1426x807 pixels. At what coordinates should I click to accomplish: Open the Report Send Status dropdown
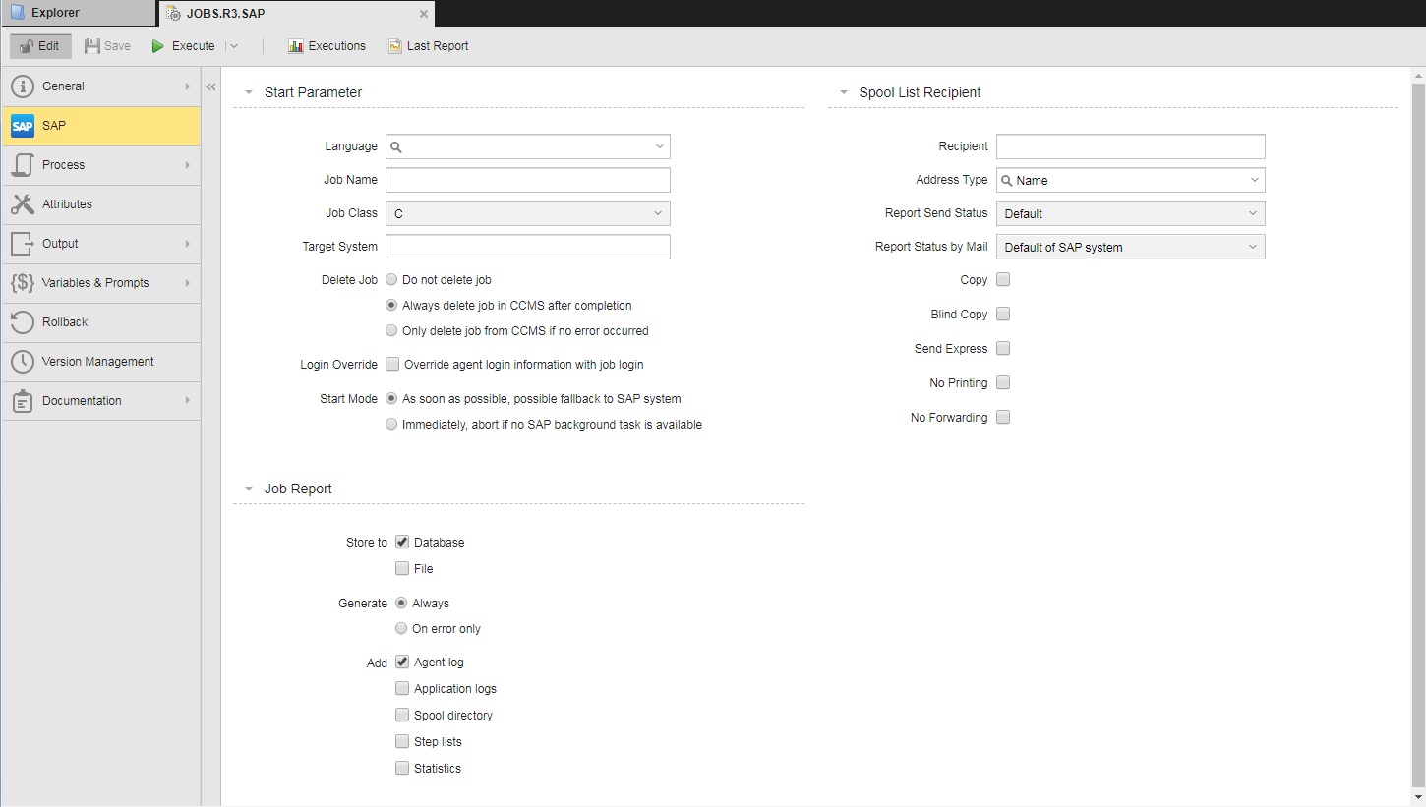(x=1130, y=213)
